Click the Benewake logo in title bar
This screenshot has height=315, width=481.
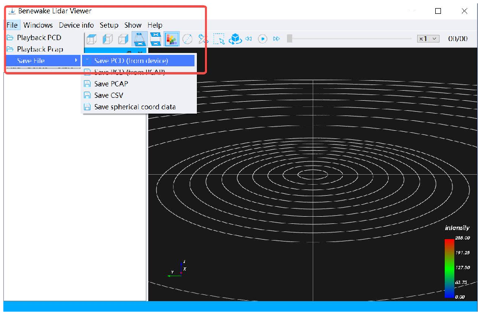(x=12, y=11)
